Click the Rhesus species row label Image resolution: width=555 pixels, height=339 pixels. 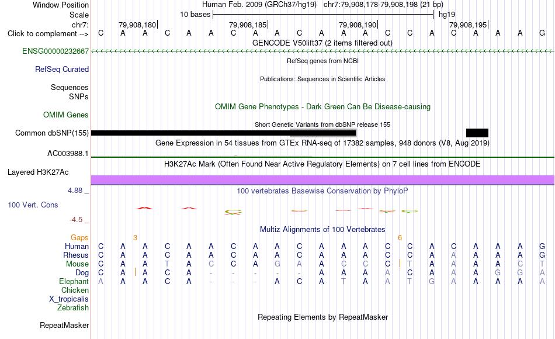click(76, 255)
